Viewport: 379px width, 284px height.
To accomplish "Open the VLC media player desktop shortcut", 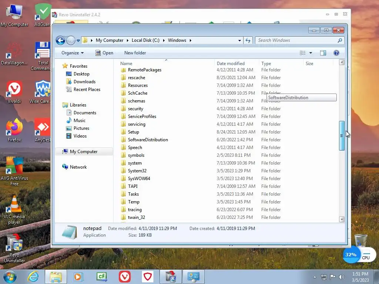I will pyautogui.click(x=14, y=210).
